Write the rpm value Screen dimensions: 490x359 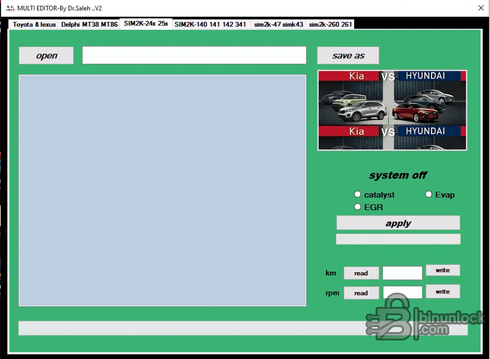443,291
